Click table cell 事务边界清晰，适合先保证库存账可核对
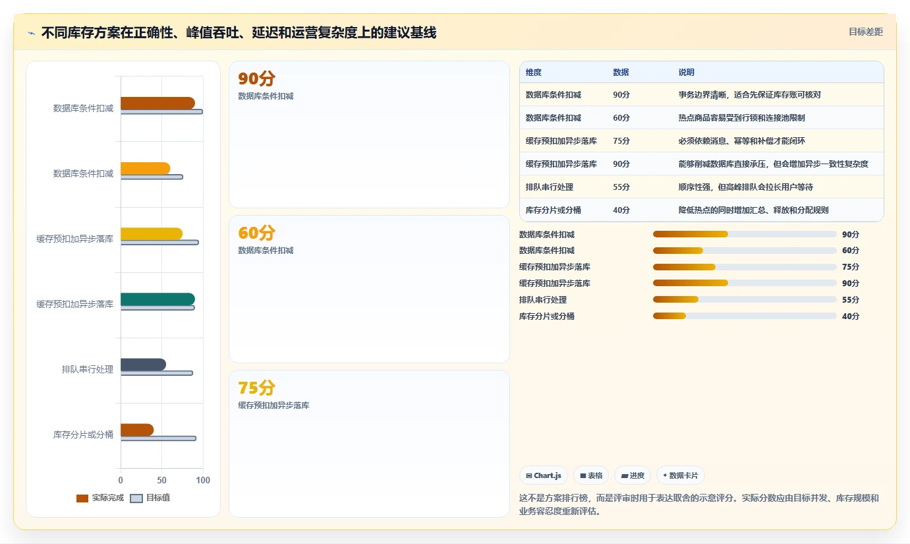 [x=750, y=95]
